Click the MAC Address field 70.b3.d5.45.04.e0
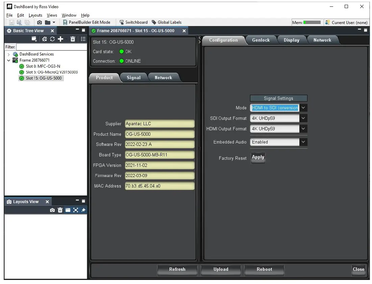372x284 pixels. click(160, 186)
